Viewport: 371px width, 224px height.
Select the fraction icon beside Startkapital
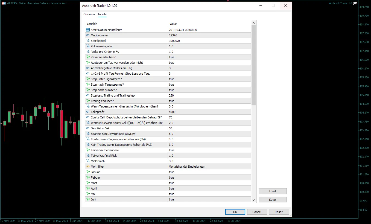tap(88, 41)
